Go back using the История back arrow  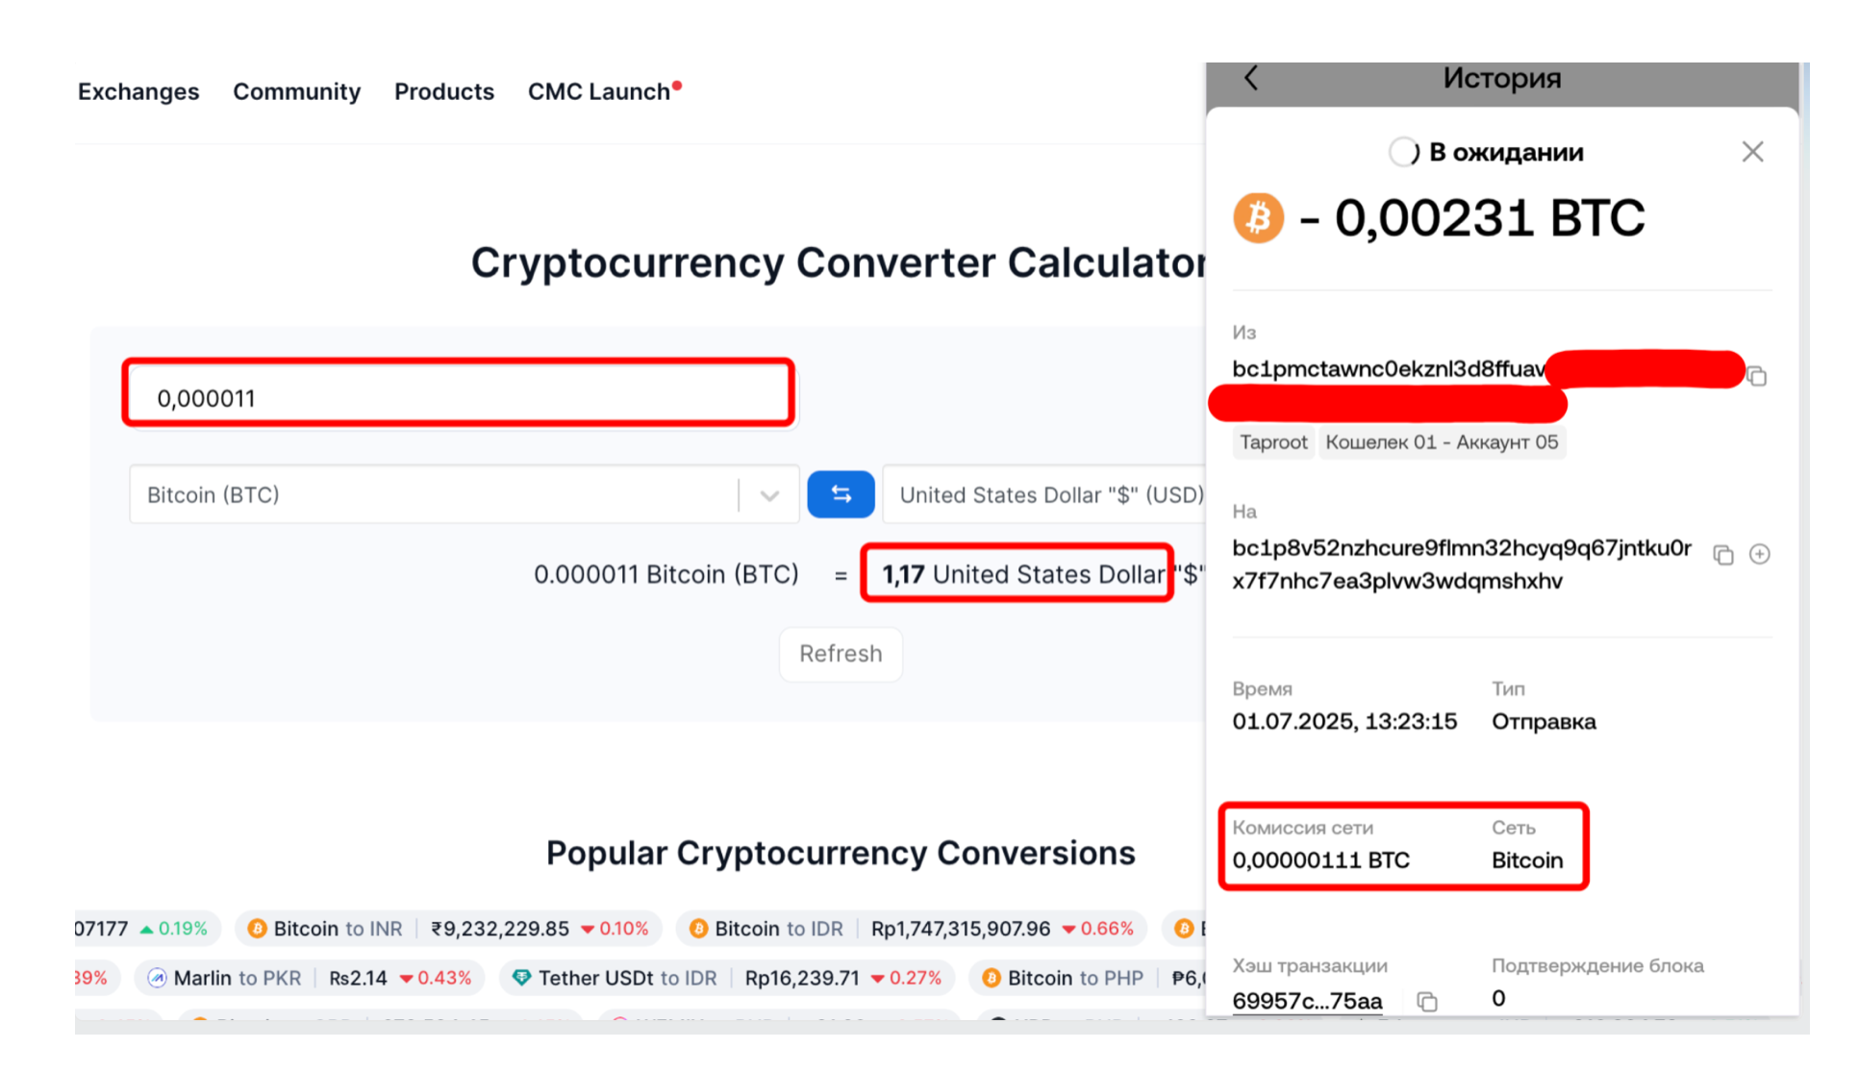click(x=1251, y=78)
